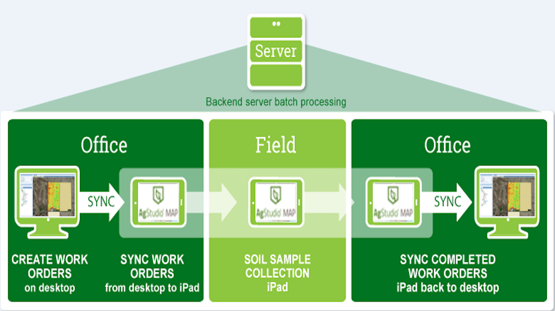Screen dimensions: 555x311
Task: Click the right SYNC arrow
Action: click(447, 202)
